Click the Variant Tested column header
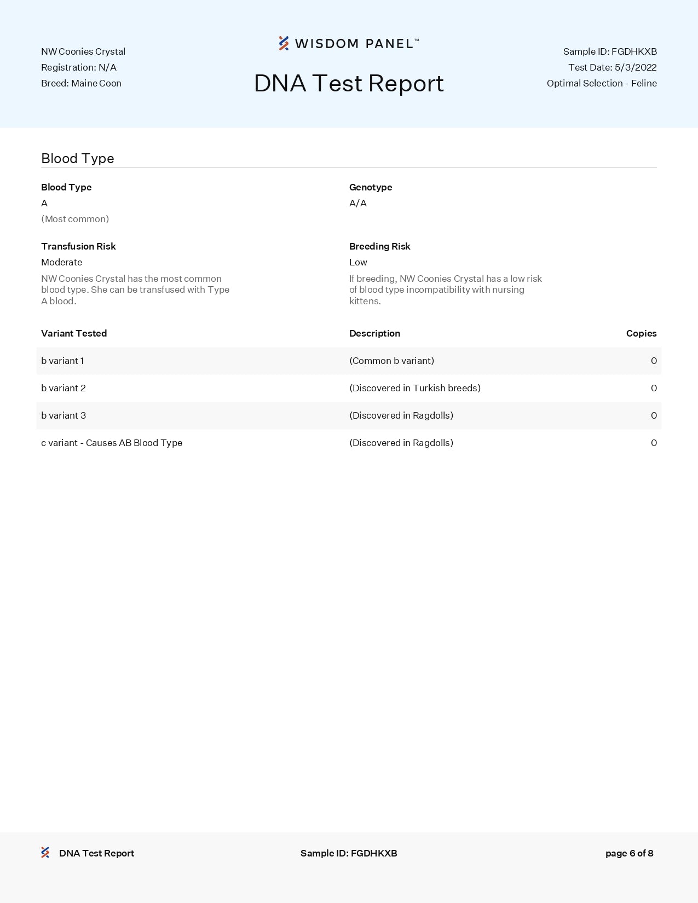 pos(74,333)
